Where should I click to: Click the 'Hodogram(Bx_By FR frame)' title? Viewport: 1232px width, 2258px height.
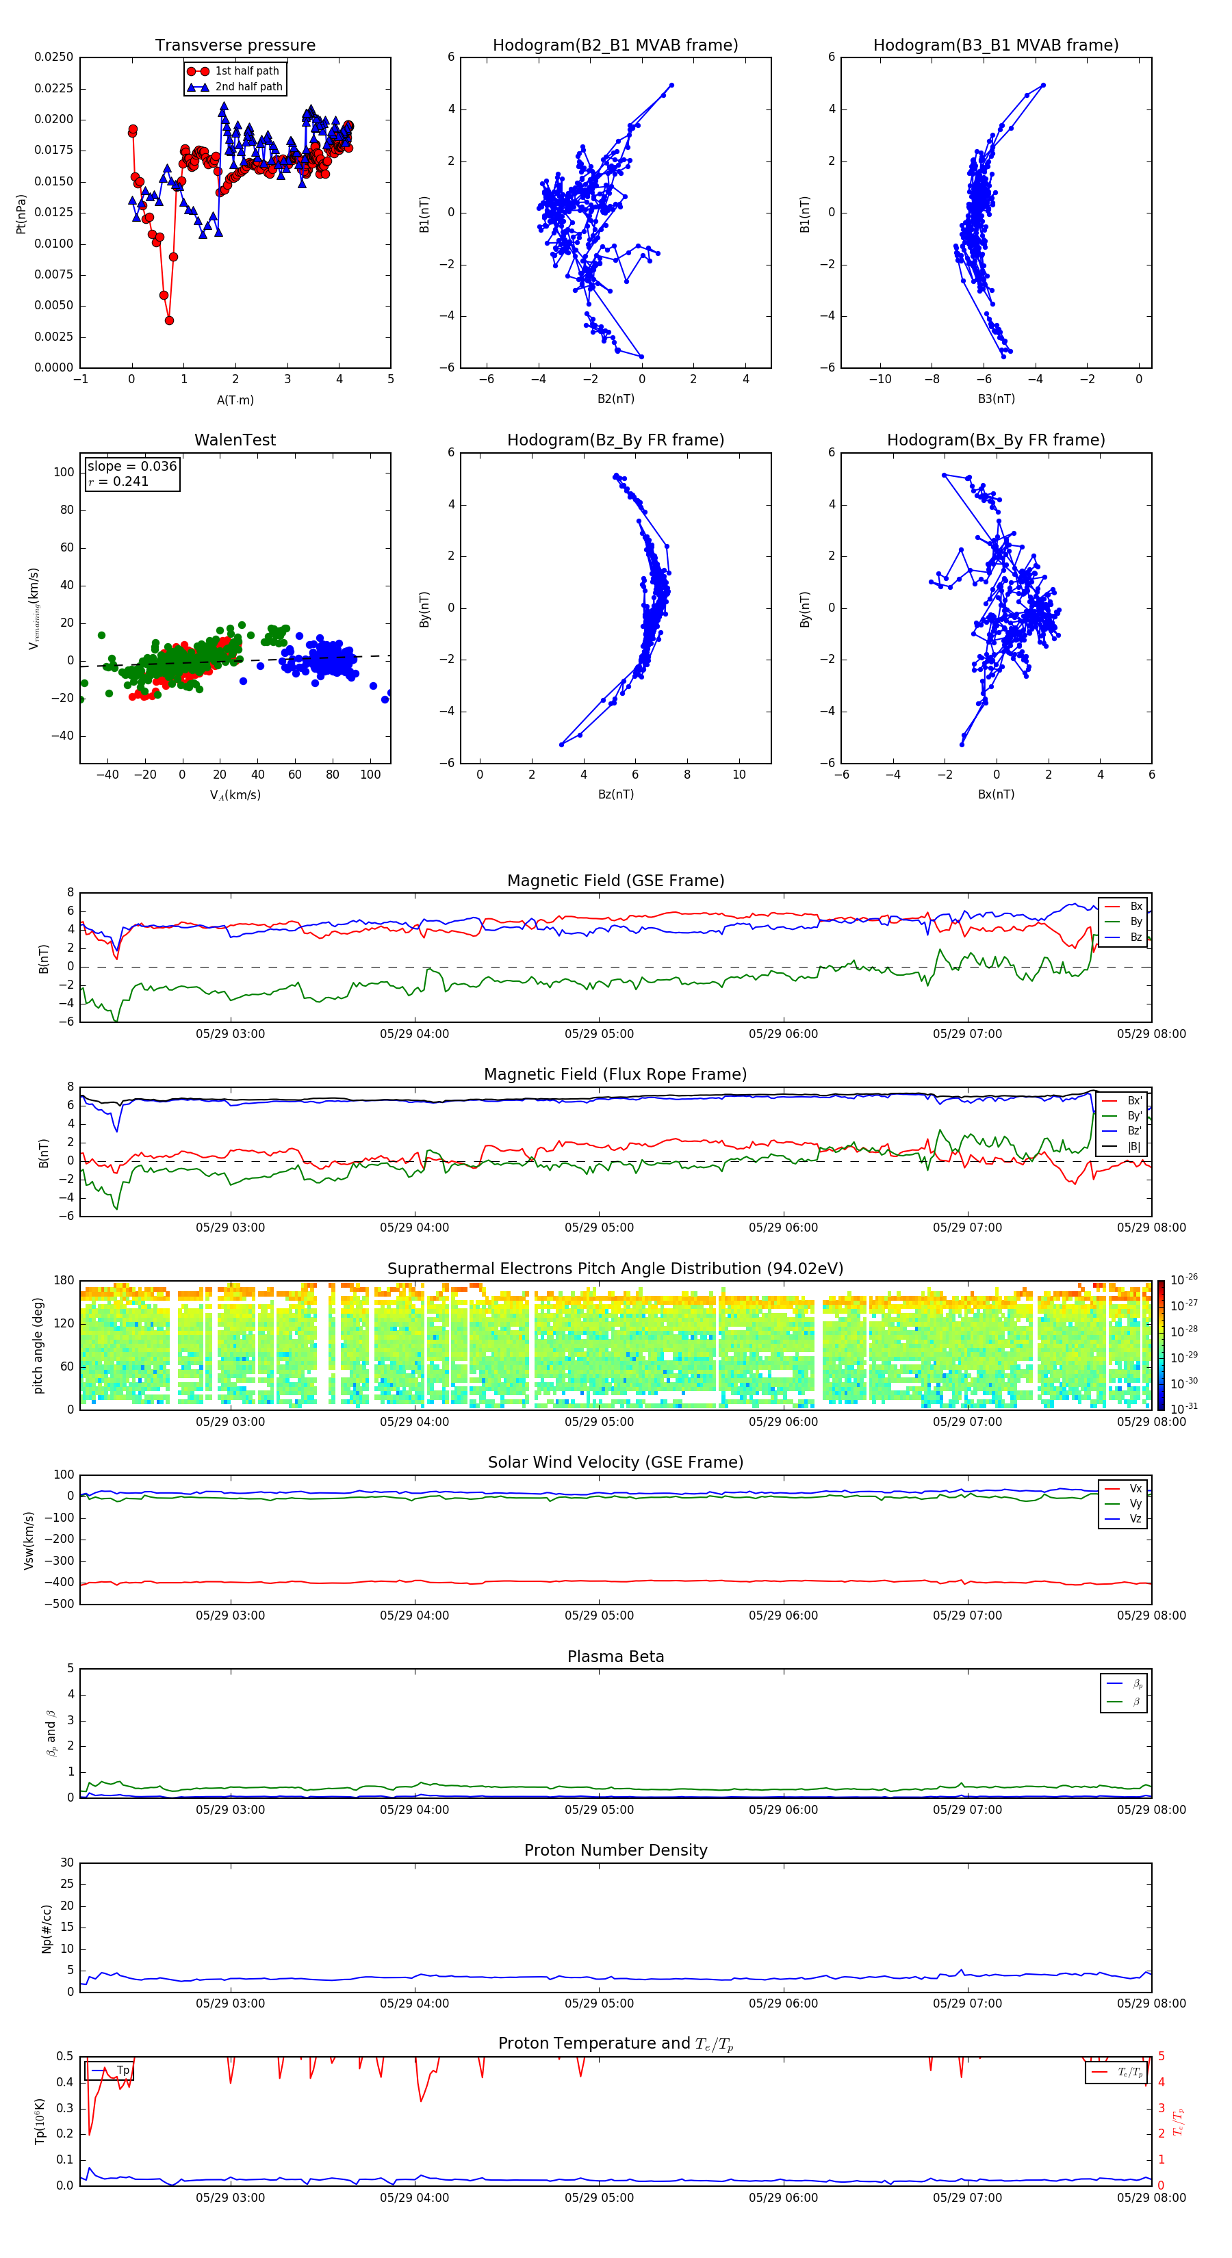pos(996,440)
